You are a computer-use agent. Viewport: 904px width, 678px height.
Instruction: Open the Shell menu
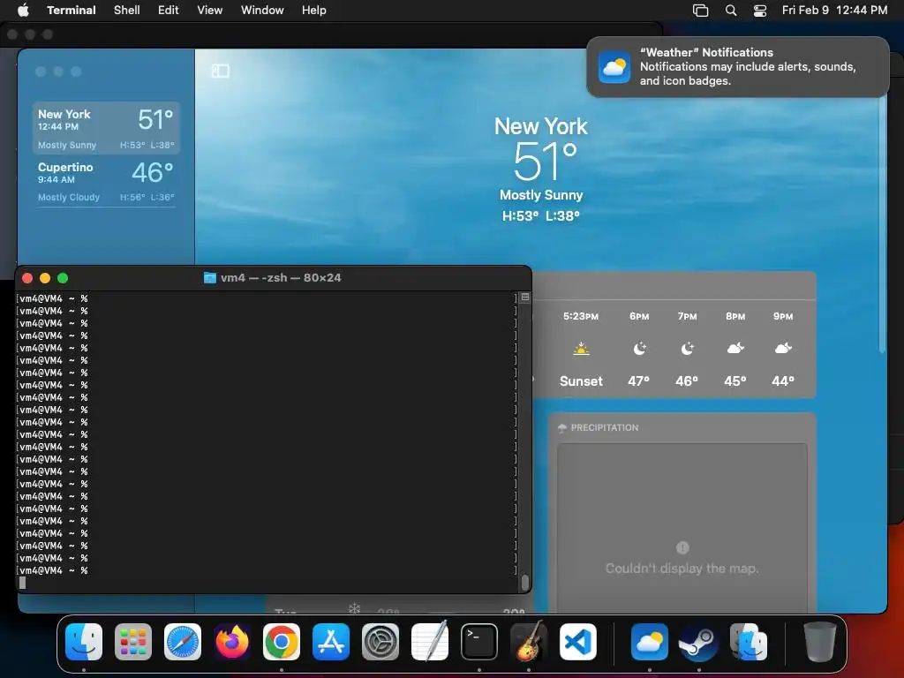127,10
